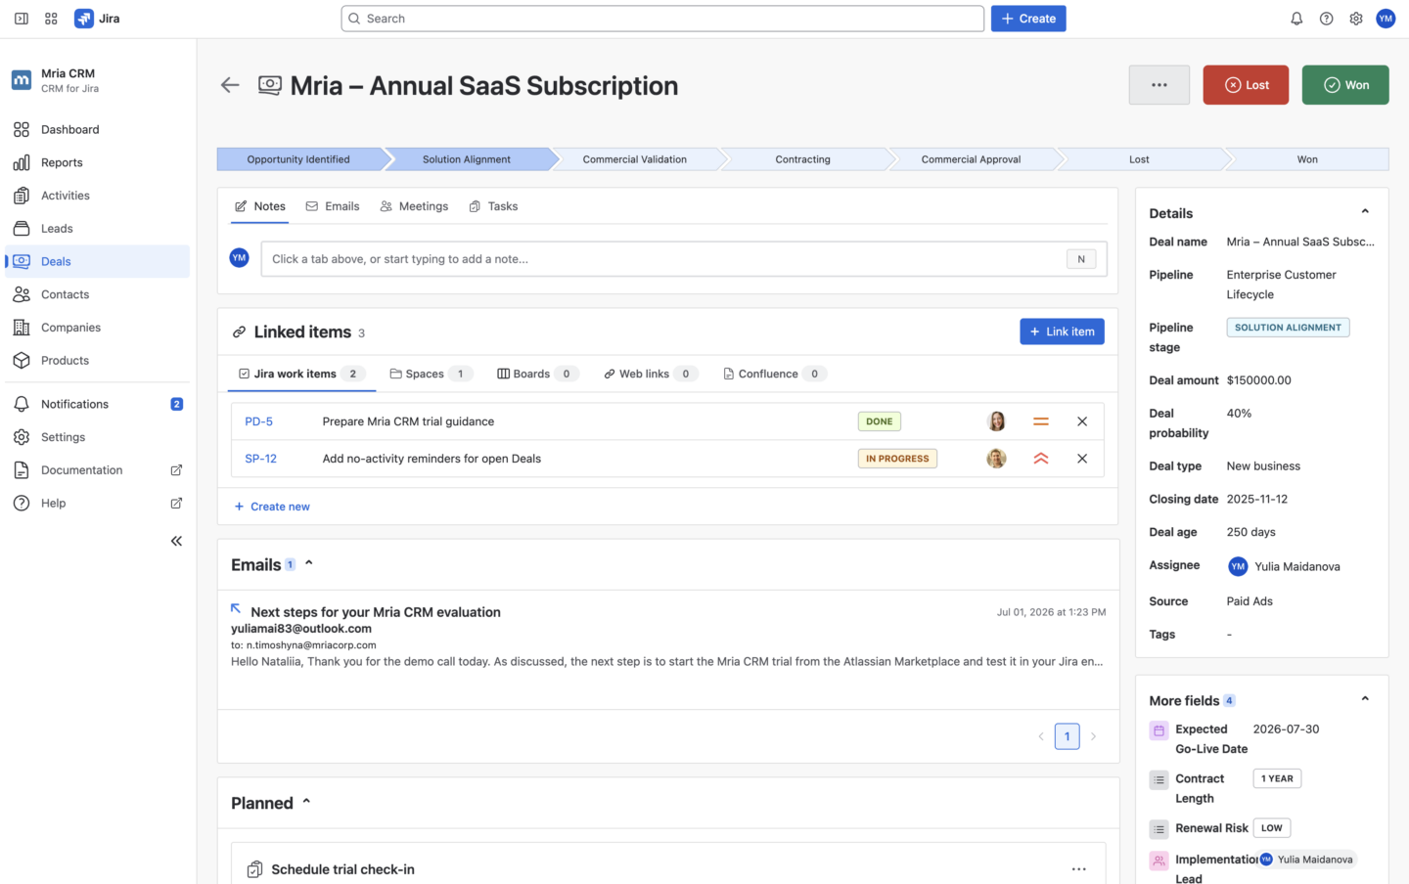Click the high priority icon on SP-12
The height and width of the screenshot is (884, 1409).
coord(1041,459)
